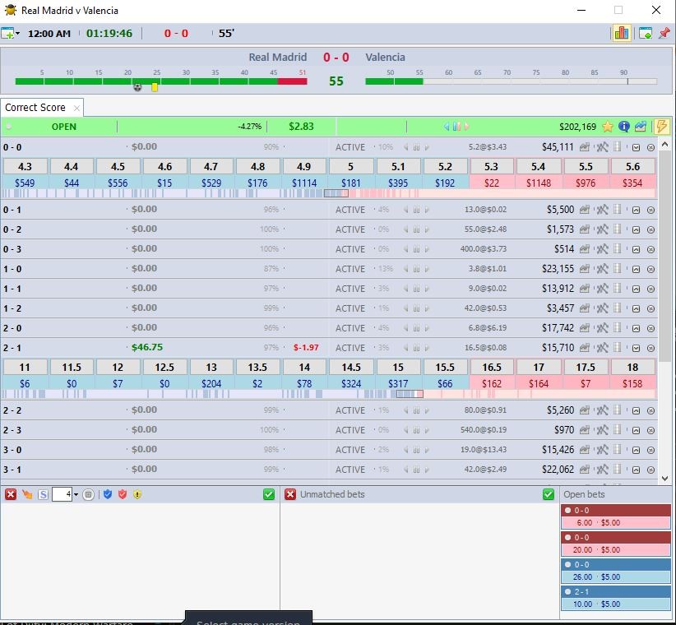676x625 pixels.
Task: Toggle the dot on 0-0 open bet at 26.00
Action: click(x=567, y=565)
